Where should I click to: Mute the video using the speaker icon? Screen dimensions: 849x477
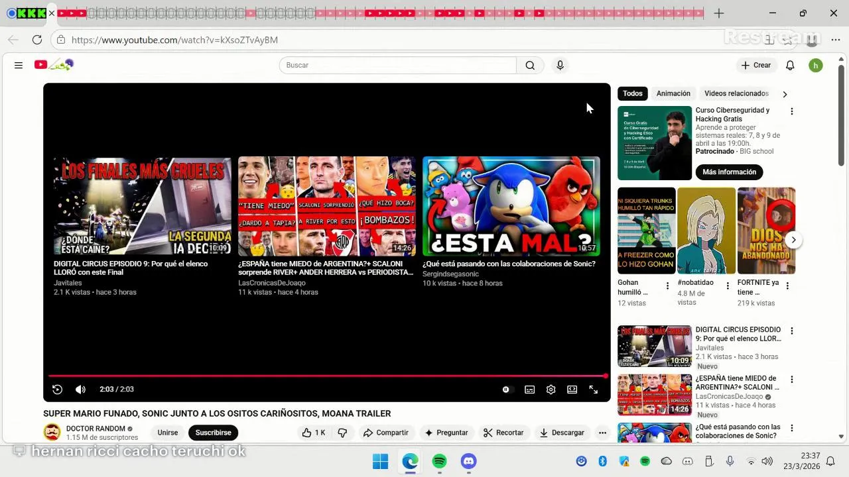pyautogui.click(x=80, y=390)
